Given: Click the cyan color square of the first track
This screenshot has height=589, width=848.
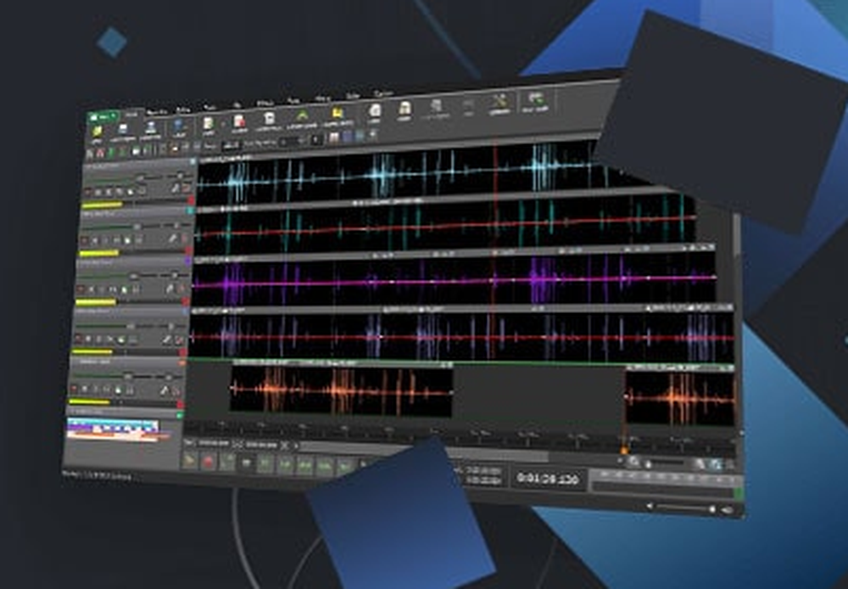Looking at the screenshot, I should [x=193, y=161].
